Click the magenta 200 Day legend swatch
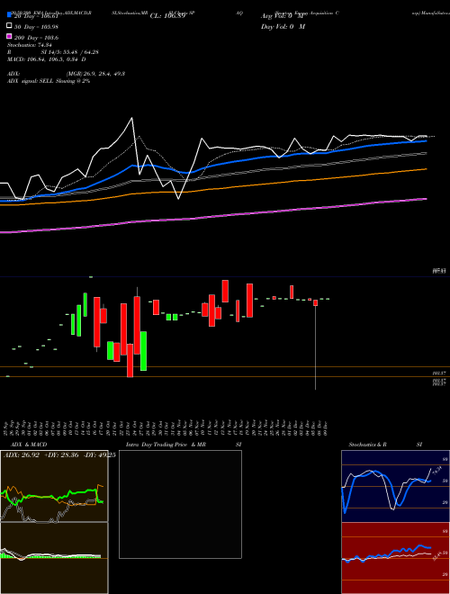Image resolution: width=450 pixels, height=594 pixels. coord(9,36)
